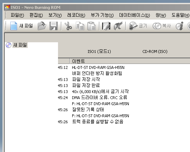Open the 레코더(R) menu
Image resolution: width=190 pixels, height=152 pixels.
tap(76, 15)
